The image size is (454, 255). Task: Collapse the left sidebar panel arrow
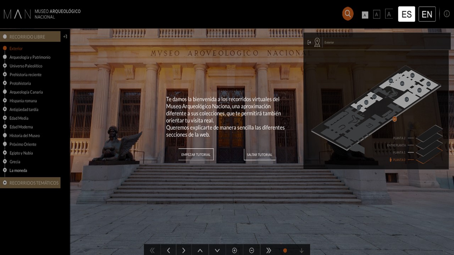(65, 36)
